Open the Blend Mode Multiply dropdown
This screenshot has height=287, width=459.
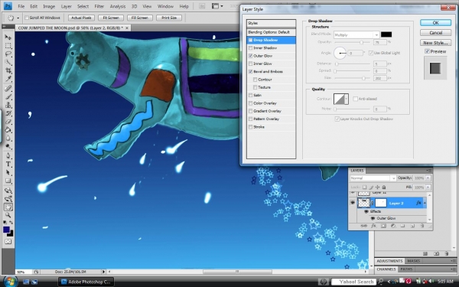pos(356,35)
